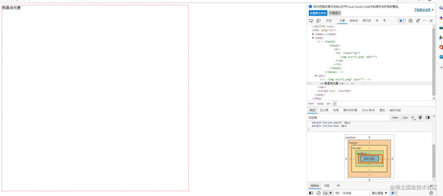This screenshot has width=443, height=196.
Task: Click the div breadcrumb
Action: 329,104
